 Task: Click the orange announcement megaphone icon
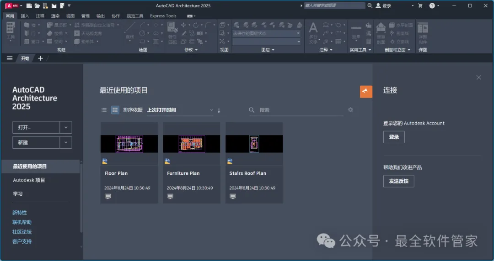click(x=366, y=92)
